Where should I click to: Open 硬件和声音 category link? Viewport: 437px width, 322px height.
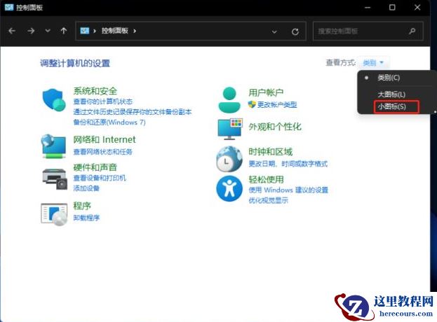[95, 167]
